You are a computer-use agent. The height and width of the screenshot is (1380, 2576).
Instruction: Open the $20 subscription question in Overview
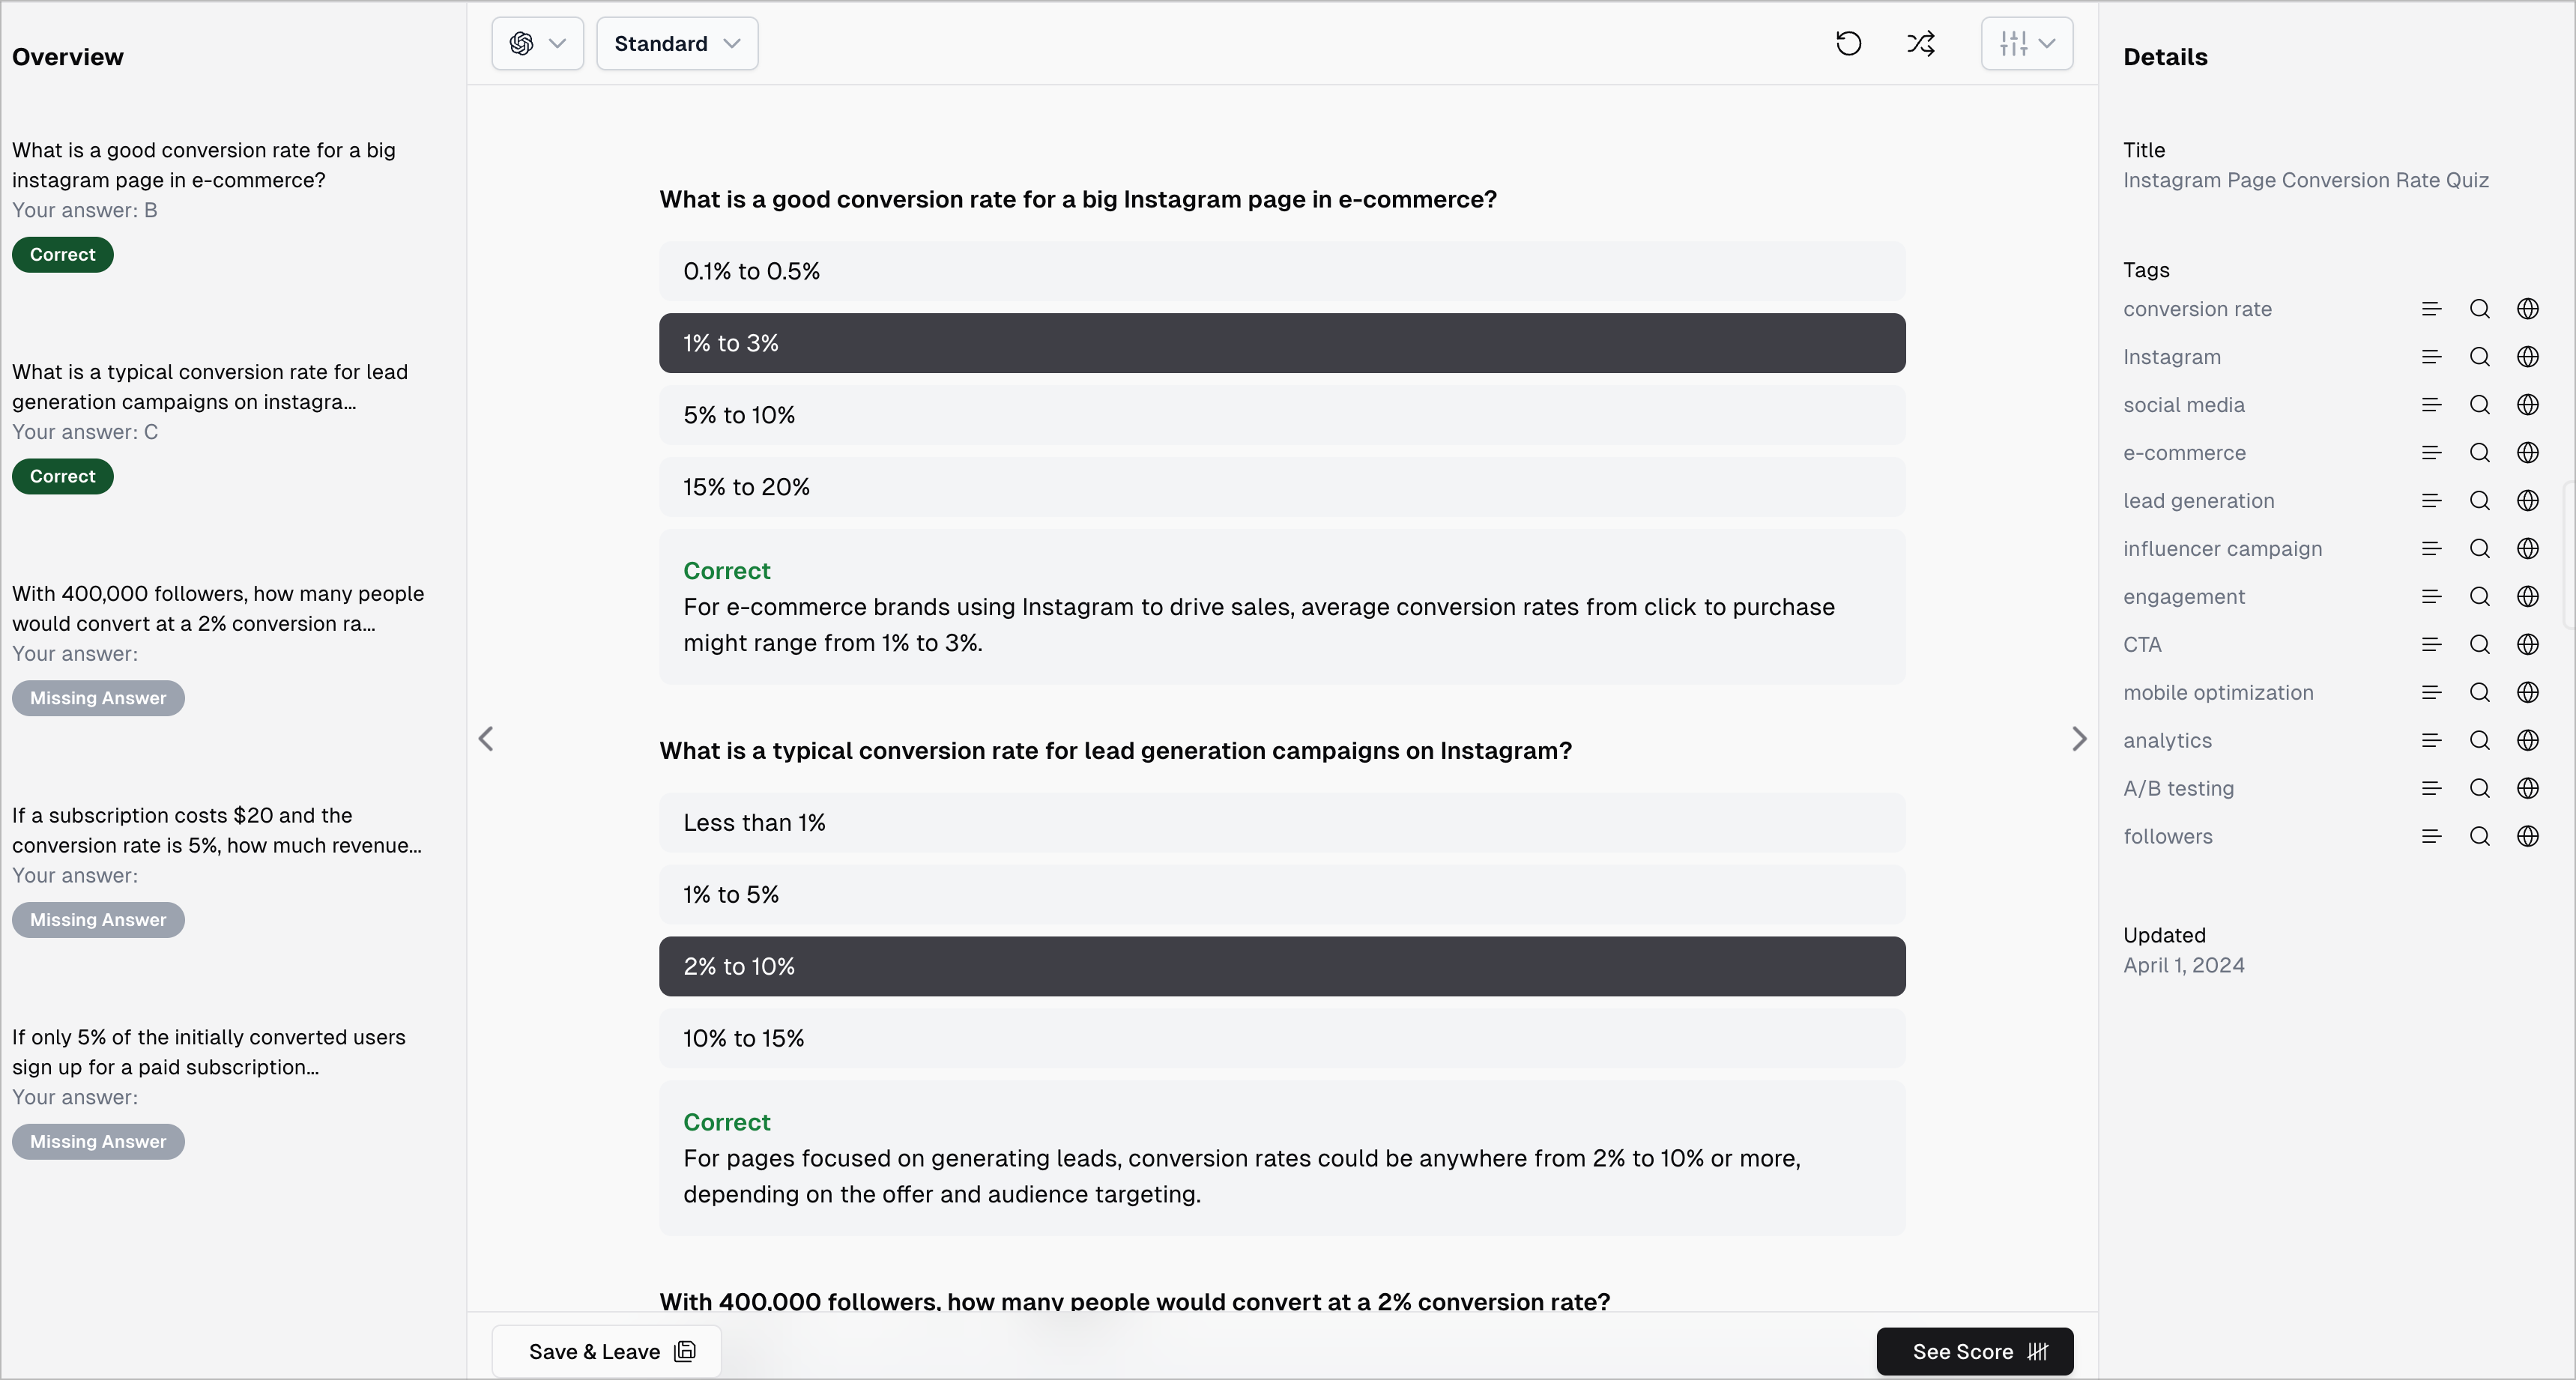(x=217, y=830)
